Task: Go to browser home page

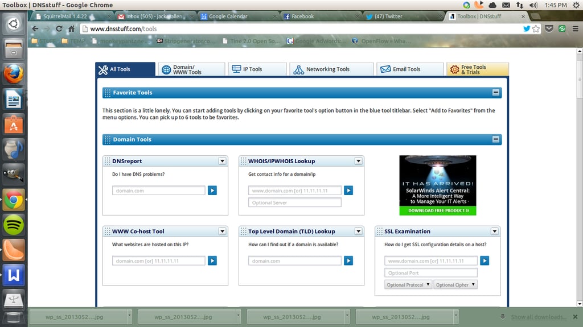Action: pyautogui.click(x=71, y=28)
